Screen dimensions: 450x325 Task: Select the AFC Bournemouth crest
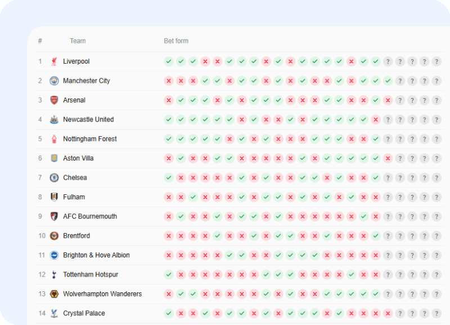click(54, 216)
